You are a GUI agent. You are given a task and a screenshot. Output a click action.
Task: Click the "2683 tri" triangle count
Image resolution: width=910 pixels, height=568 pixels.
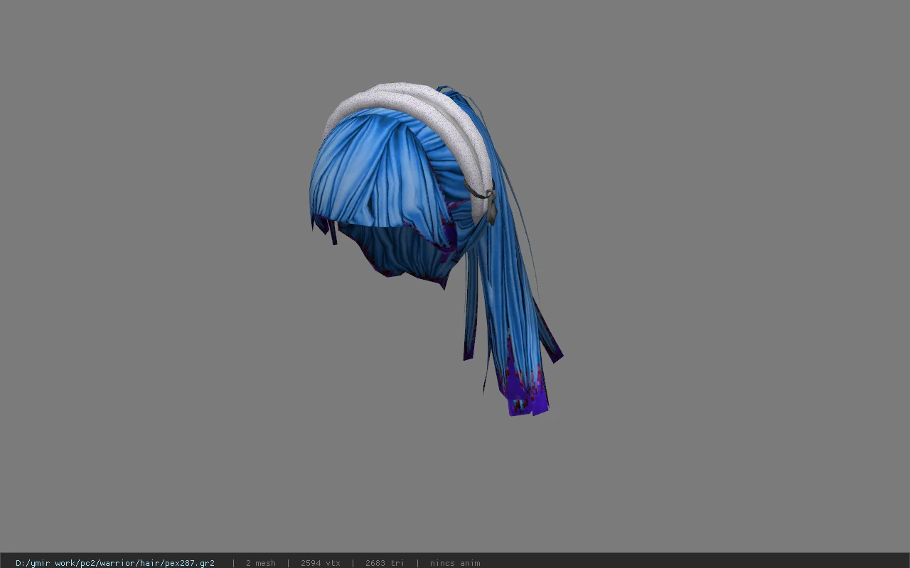point(385,563)
